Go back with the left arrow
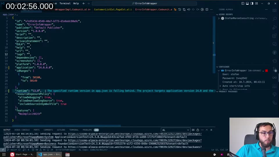Screen dimensions: 279x157 [84, 3]
